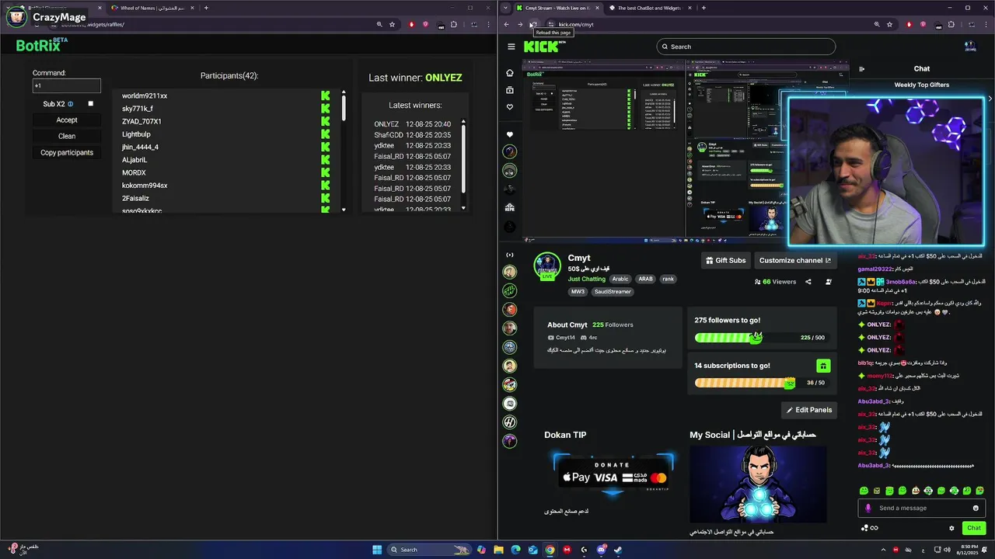
Task: Switch to The best ChatBot and Widgets tab
Action: 649,8
